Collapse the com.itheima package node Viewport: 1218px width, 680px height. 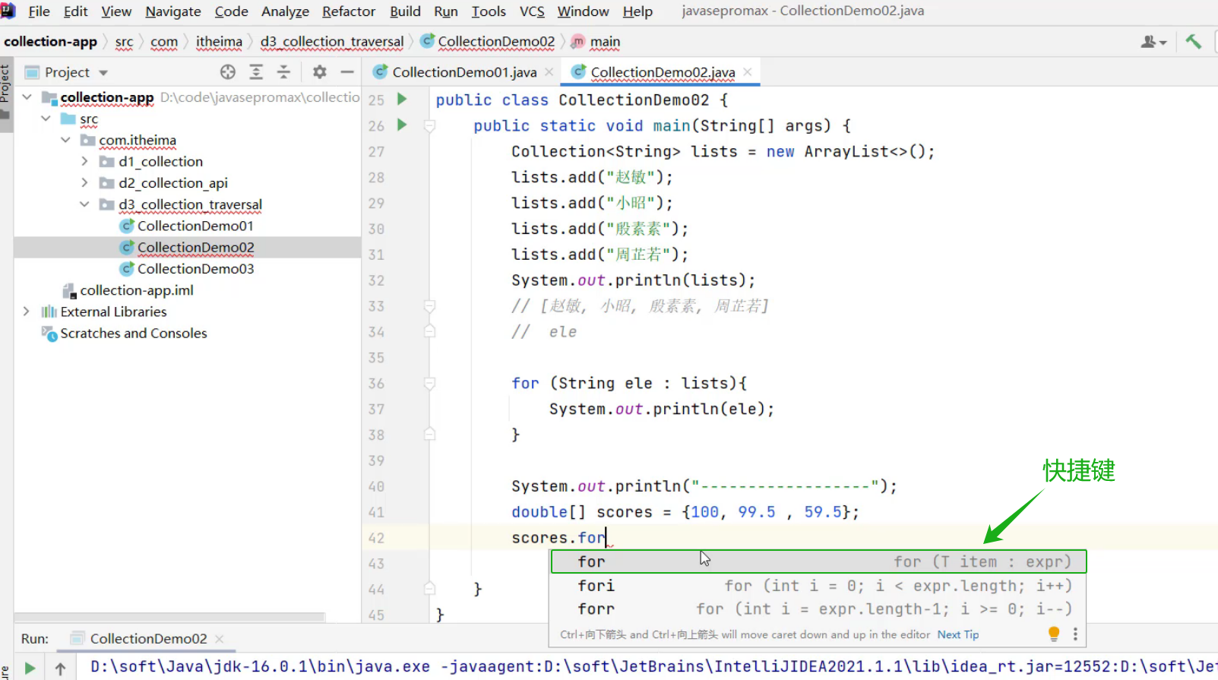click(66, 140)
